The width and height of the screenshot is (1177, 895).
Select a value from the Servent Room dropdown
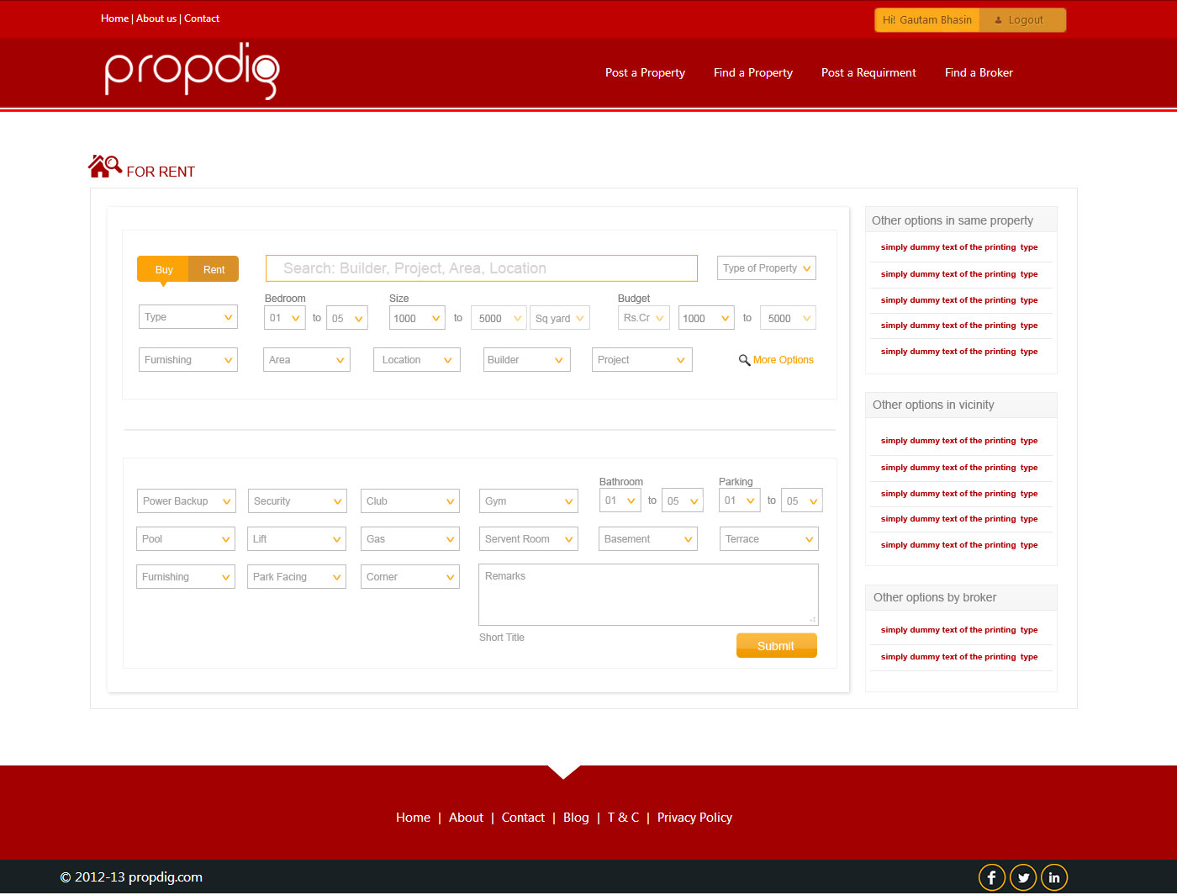tap(528, 538)
